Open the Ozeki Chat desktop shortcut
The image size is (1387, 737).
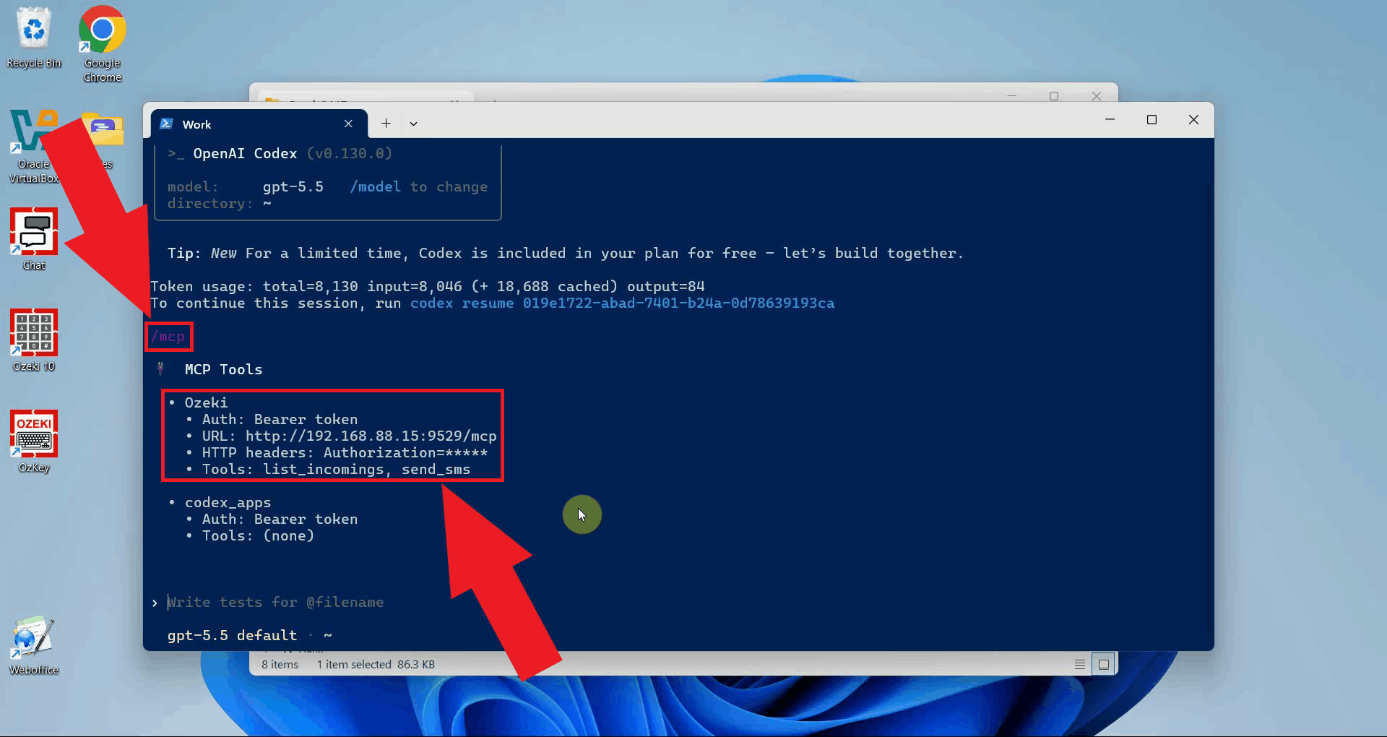(x=34, y=238)
